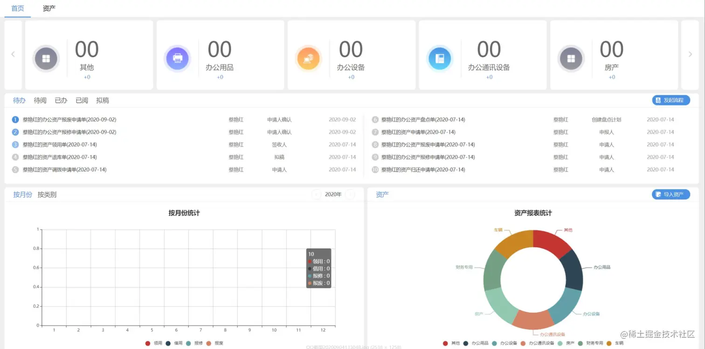This screenshot has height=349, width=705.
Task: Open 蔡艳红的办公资产盘点单(2020-07-14)
Action: click(x=423, y=120)
